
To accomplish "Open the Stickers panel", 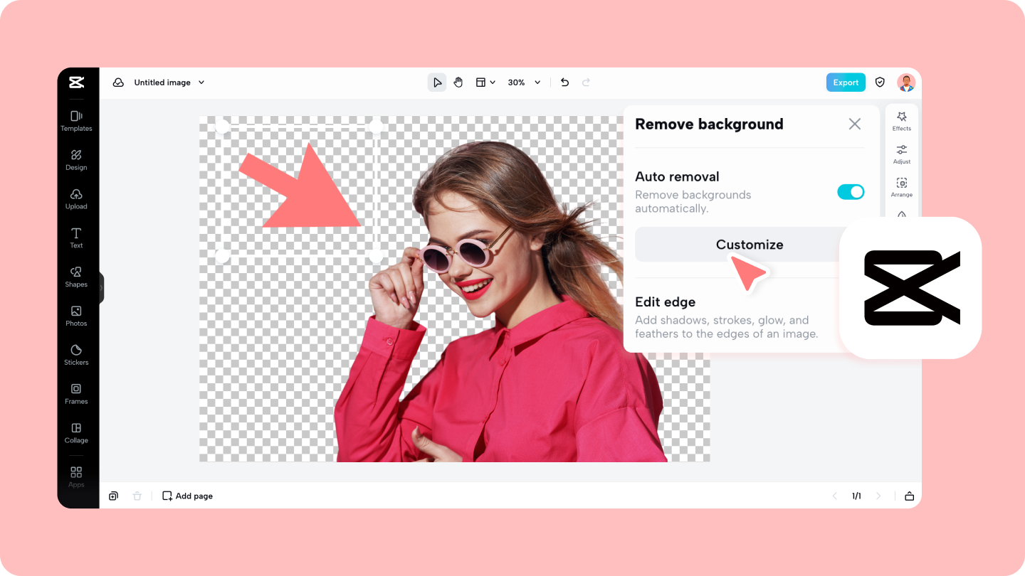I will (76, 355).
